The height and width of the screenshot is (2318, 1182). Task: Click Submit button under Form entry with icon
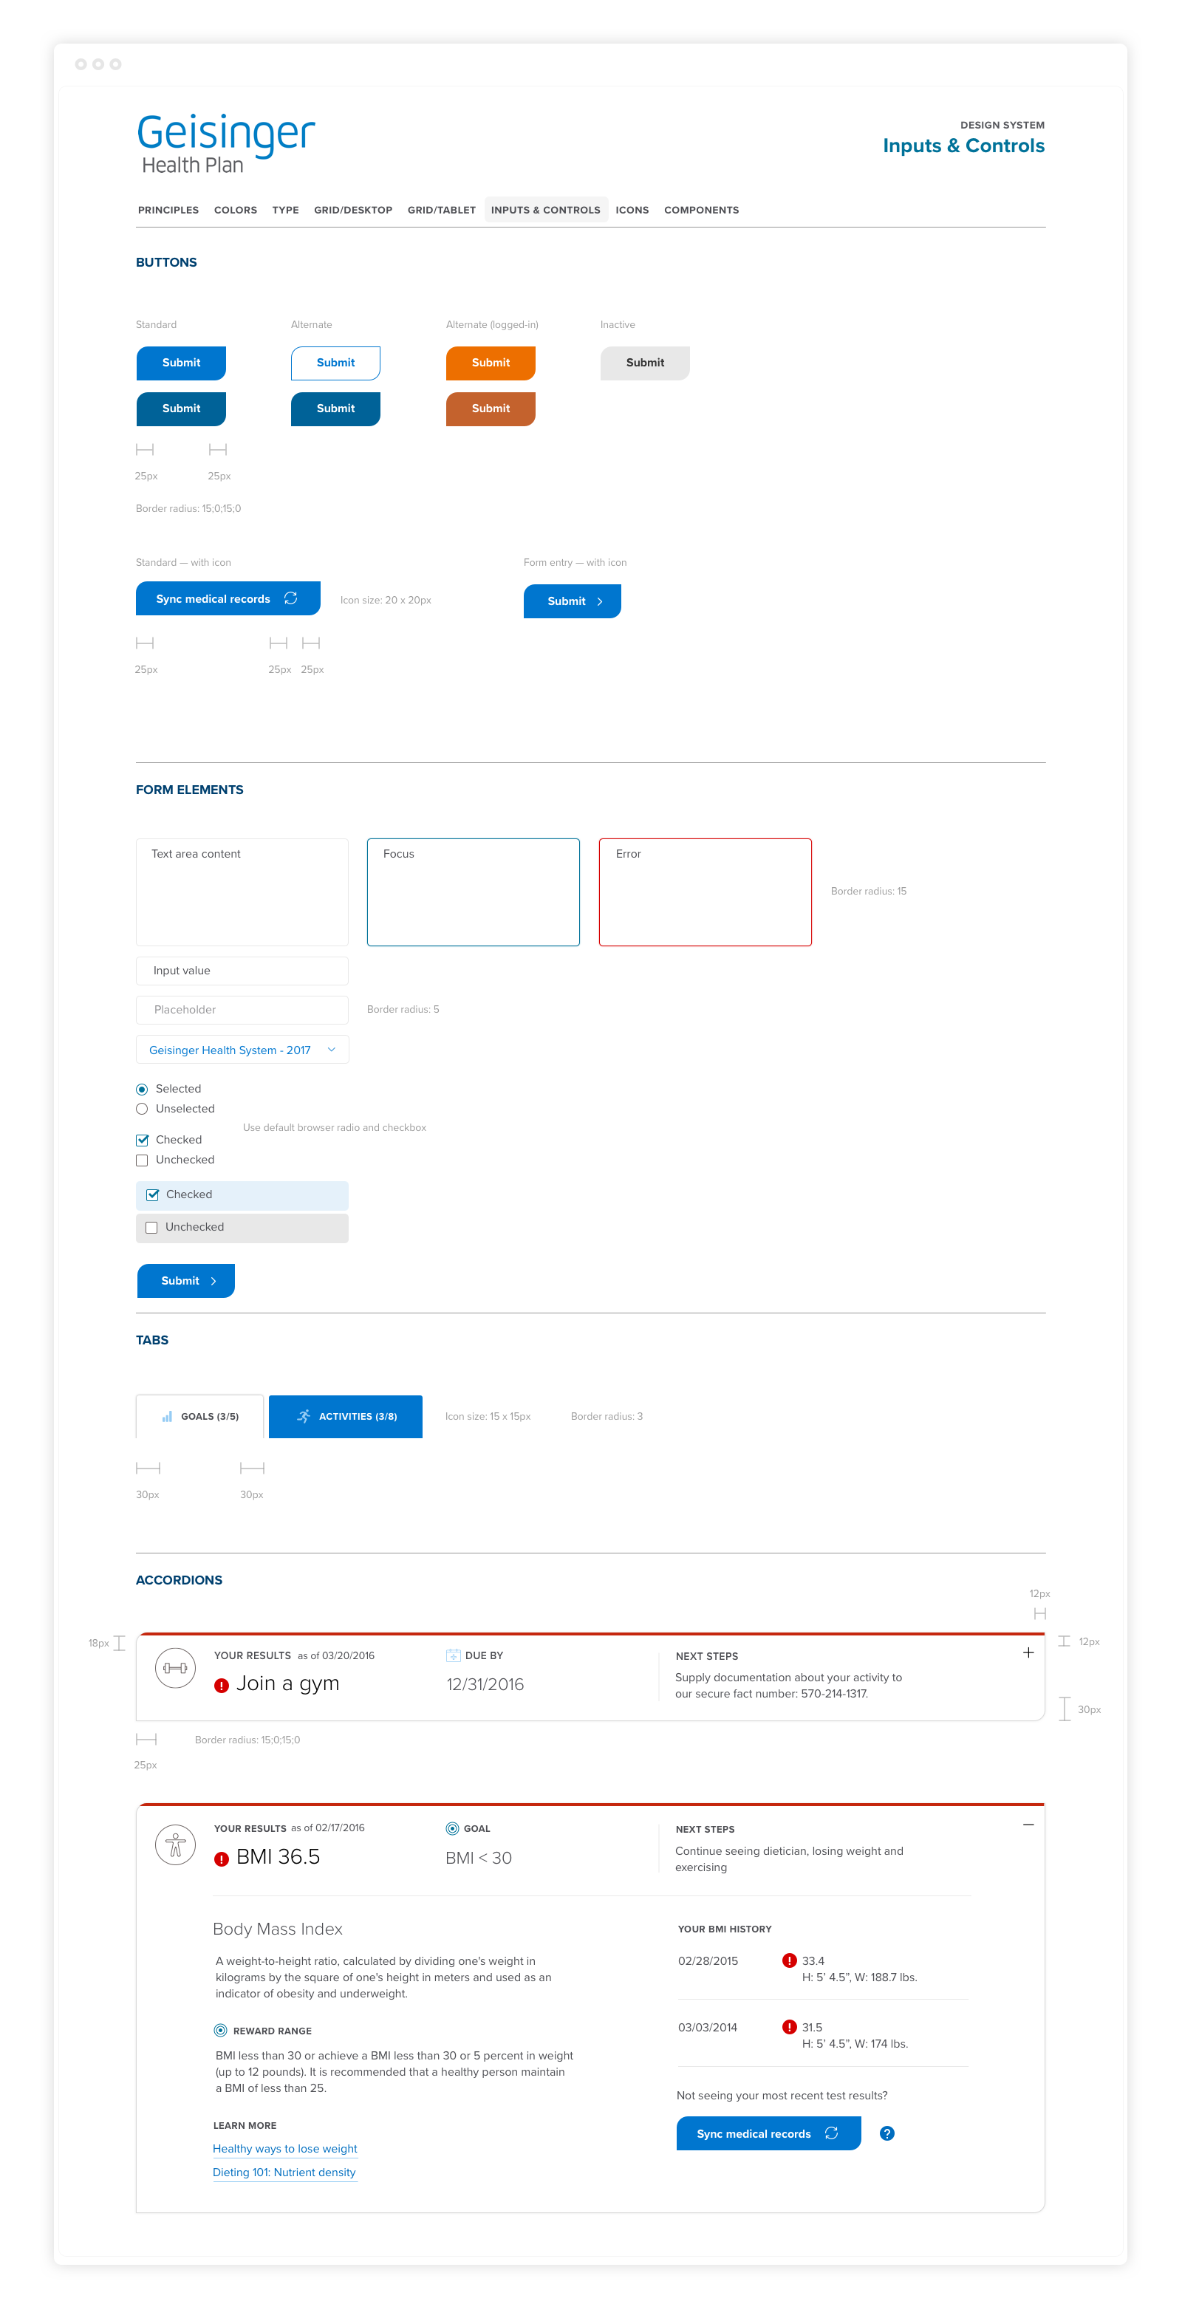pos(573,601)
